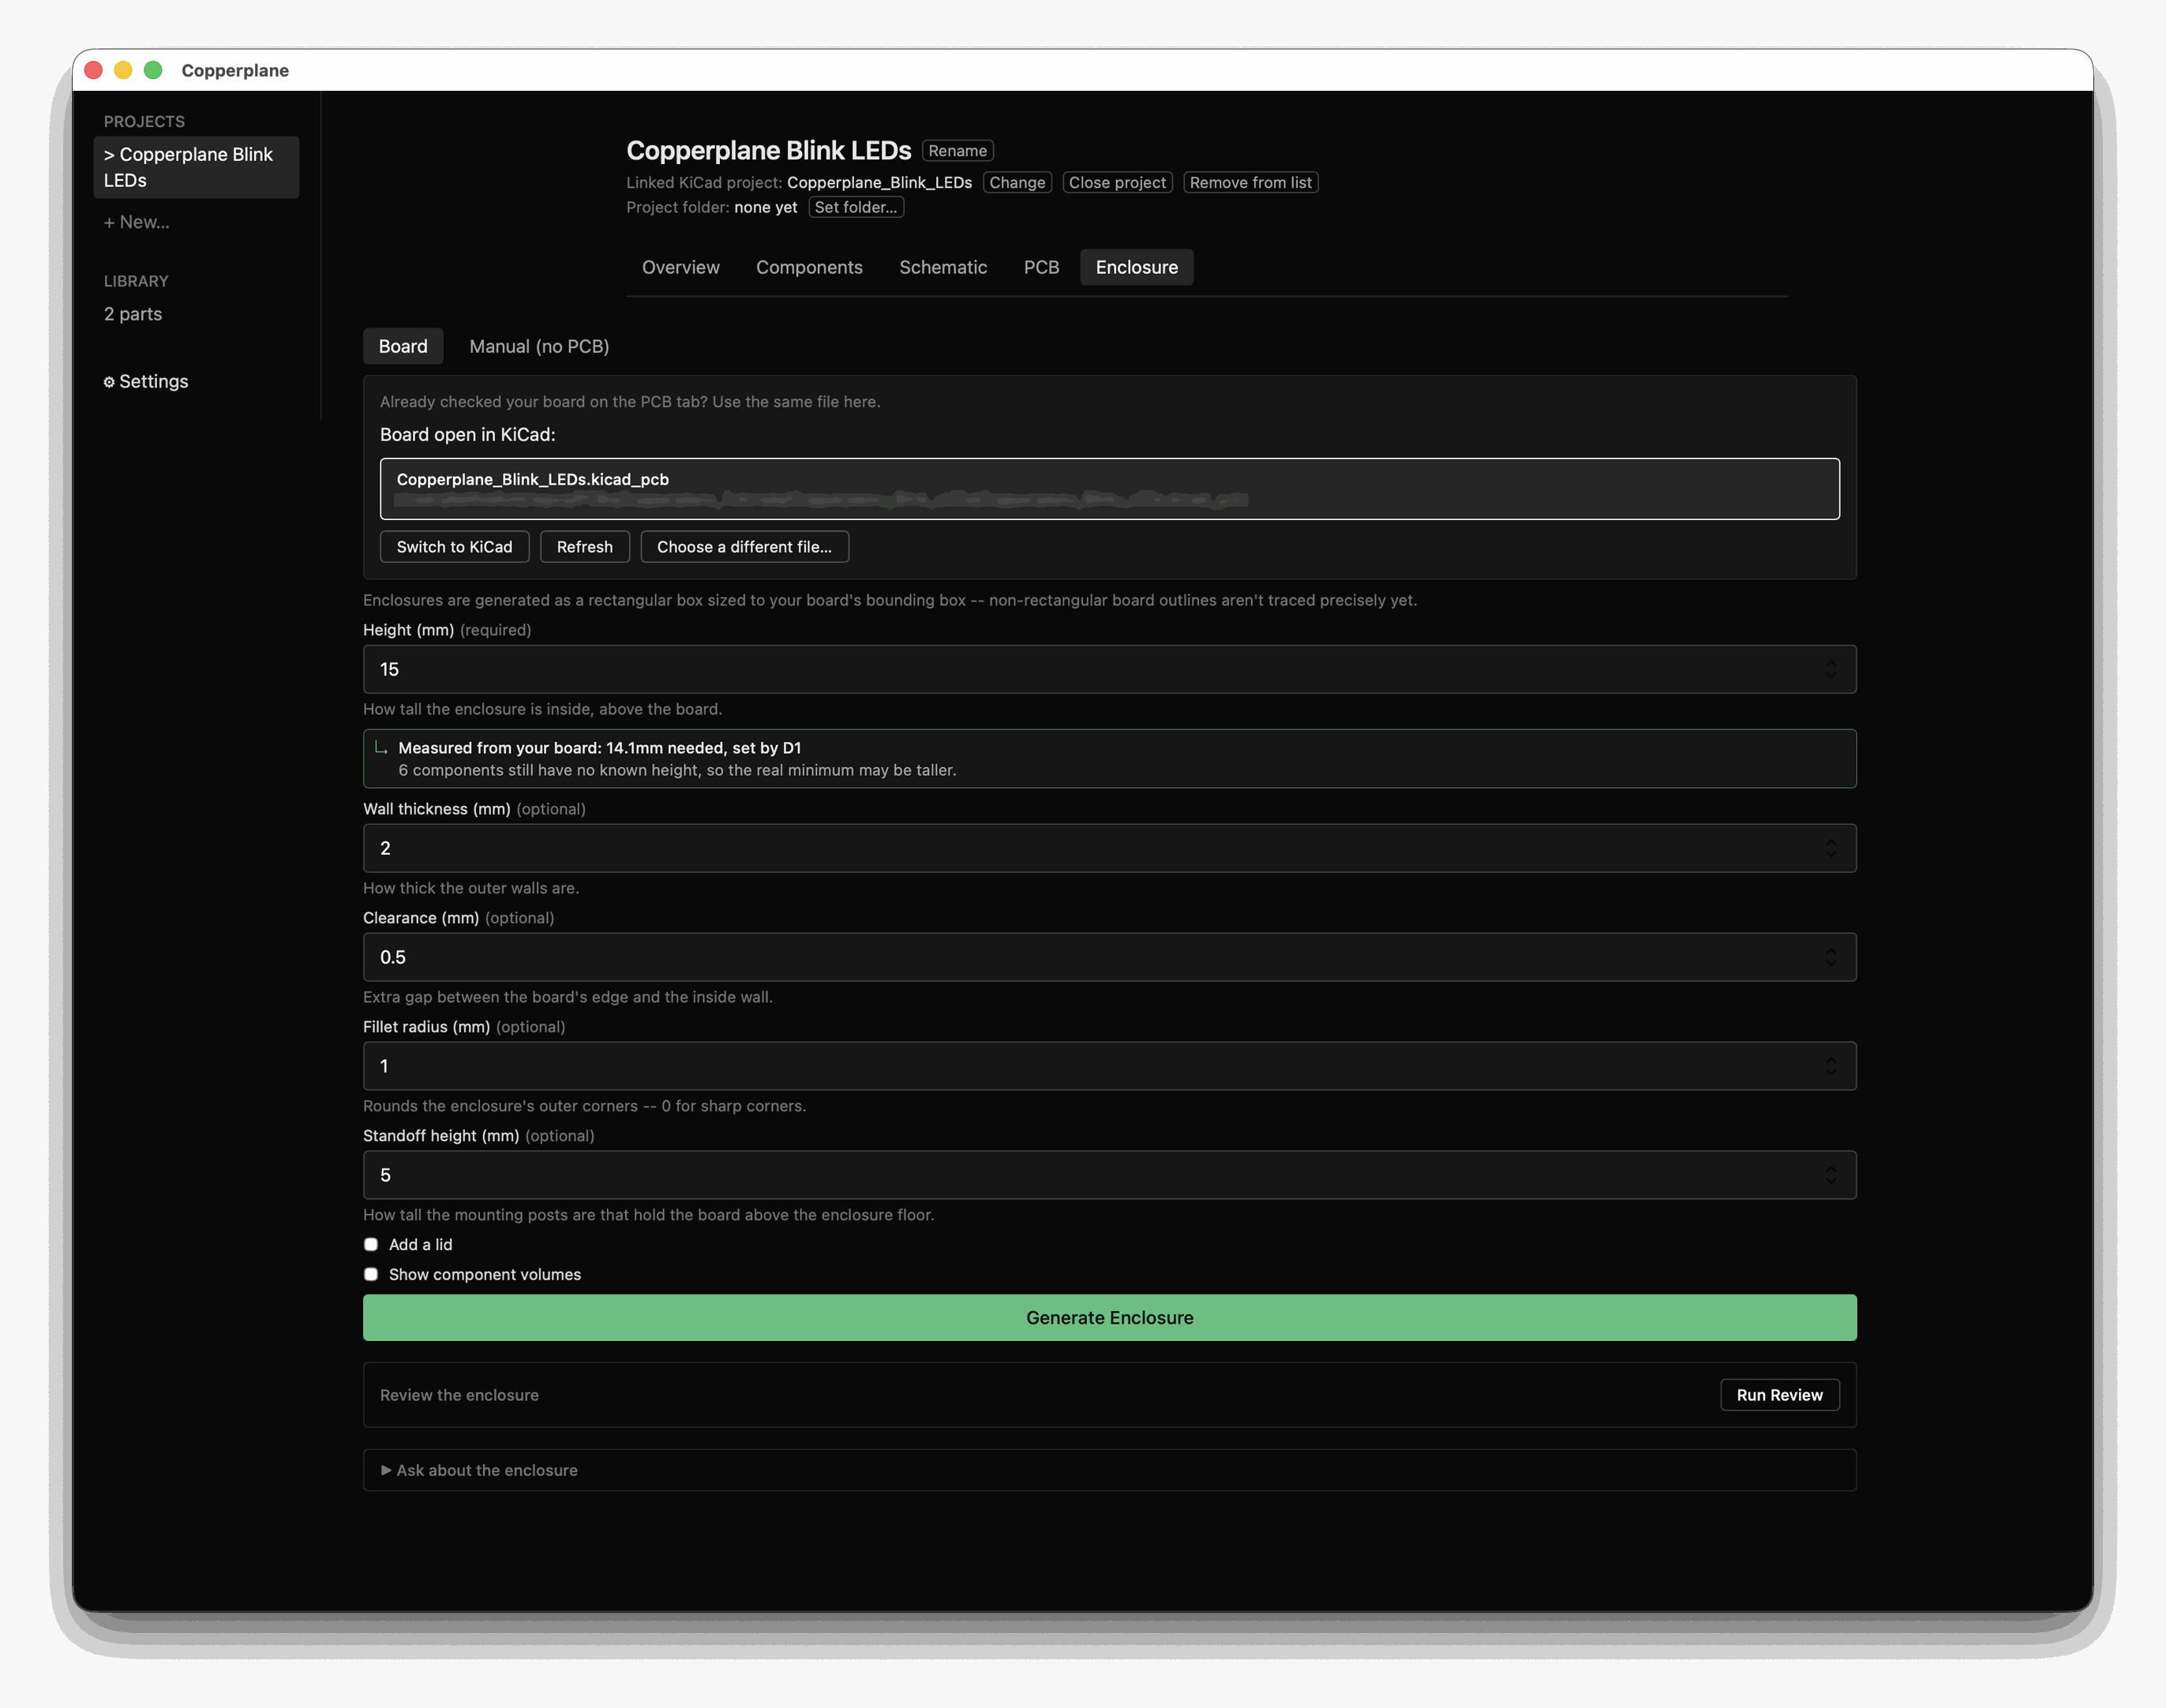The width and height of the screenshot is (2166, 1708).
Task: Click the Fillet radius stepper arrows
Action: tap(1830, 1066)
